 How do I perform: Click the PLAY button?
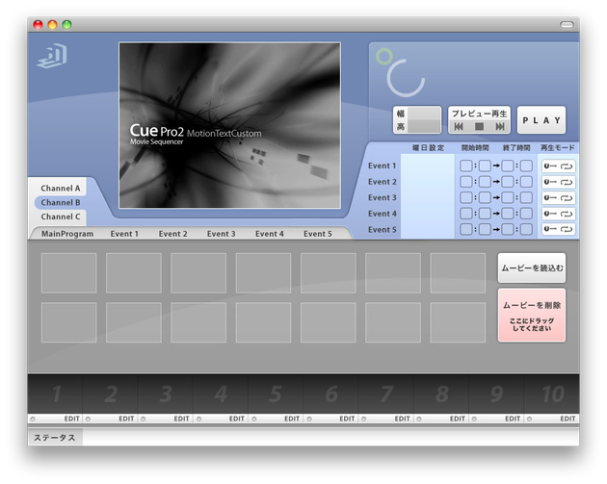tap(541, 120)
